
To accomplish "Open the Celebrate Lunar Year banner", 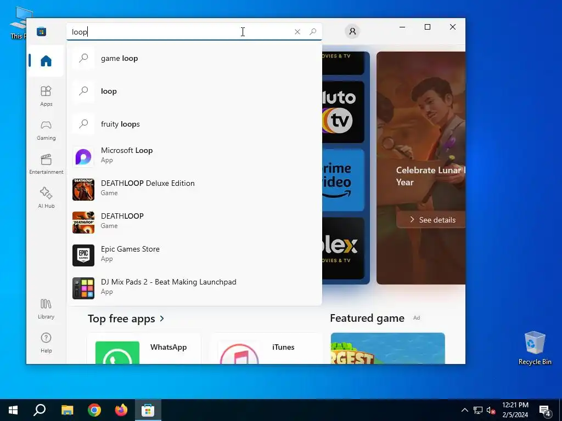I will 421,168.
